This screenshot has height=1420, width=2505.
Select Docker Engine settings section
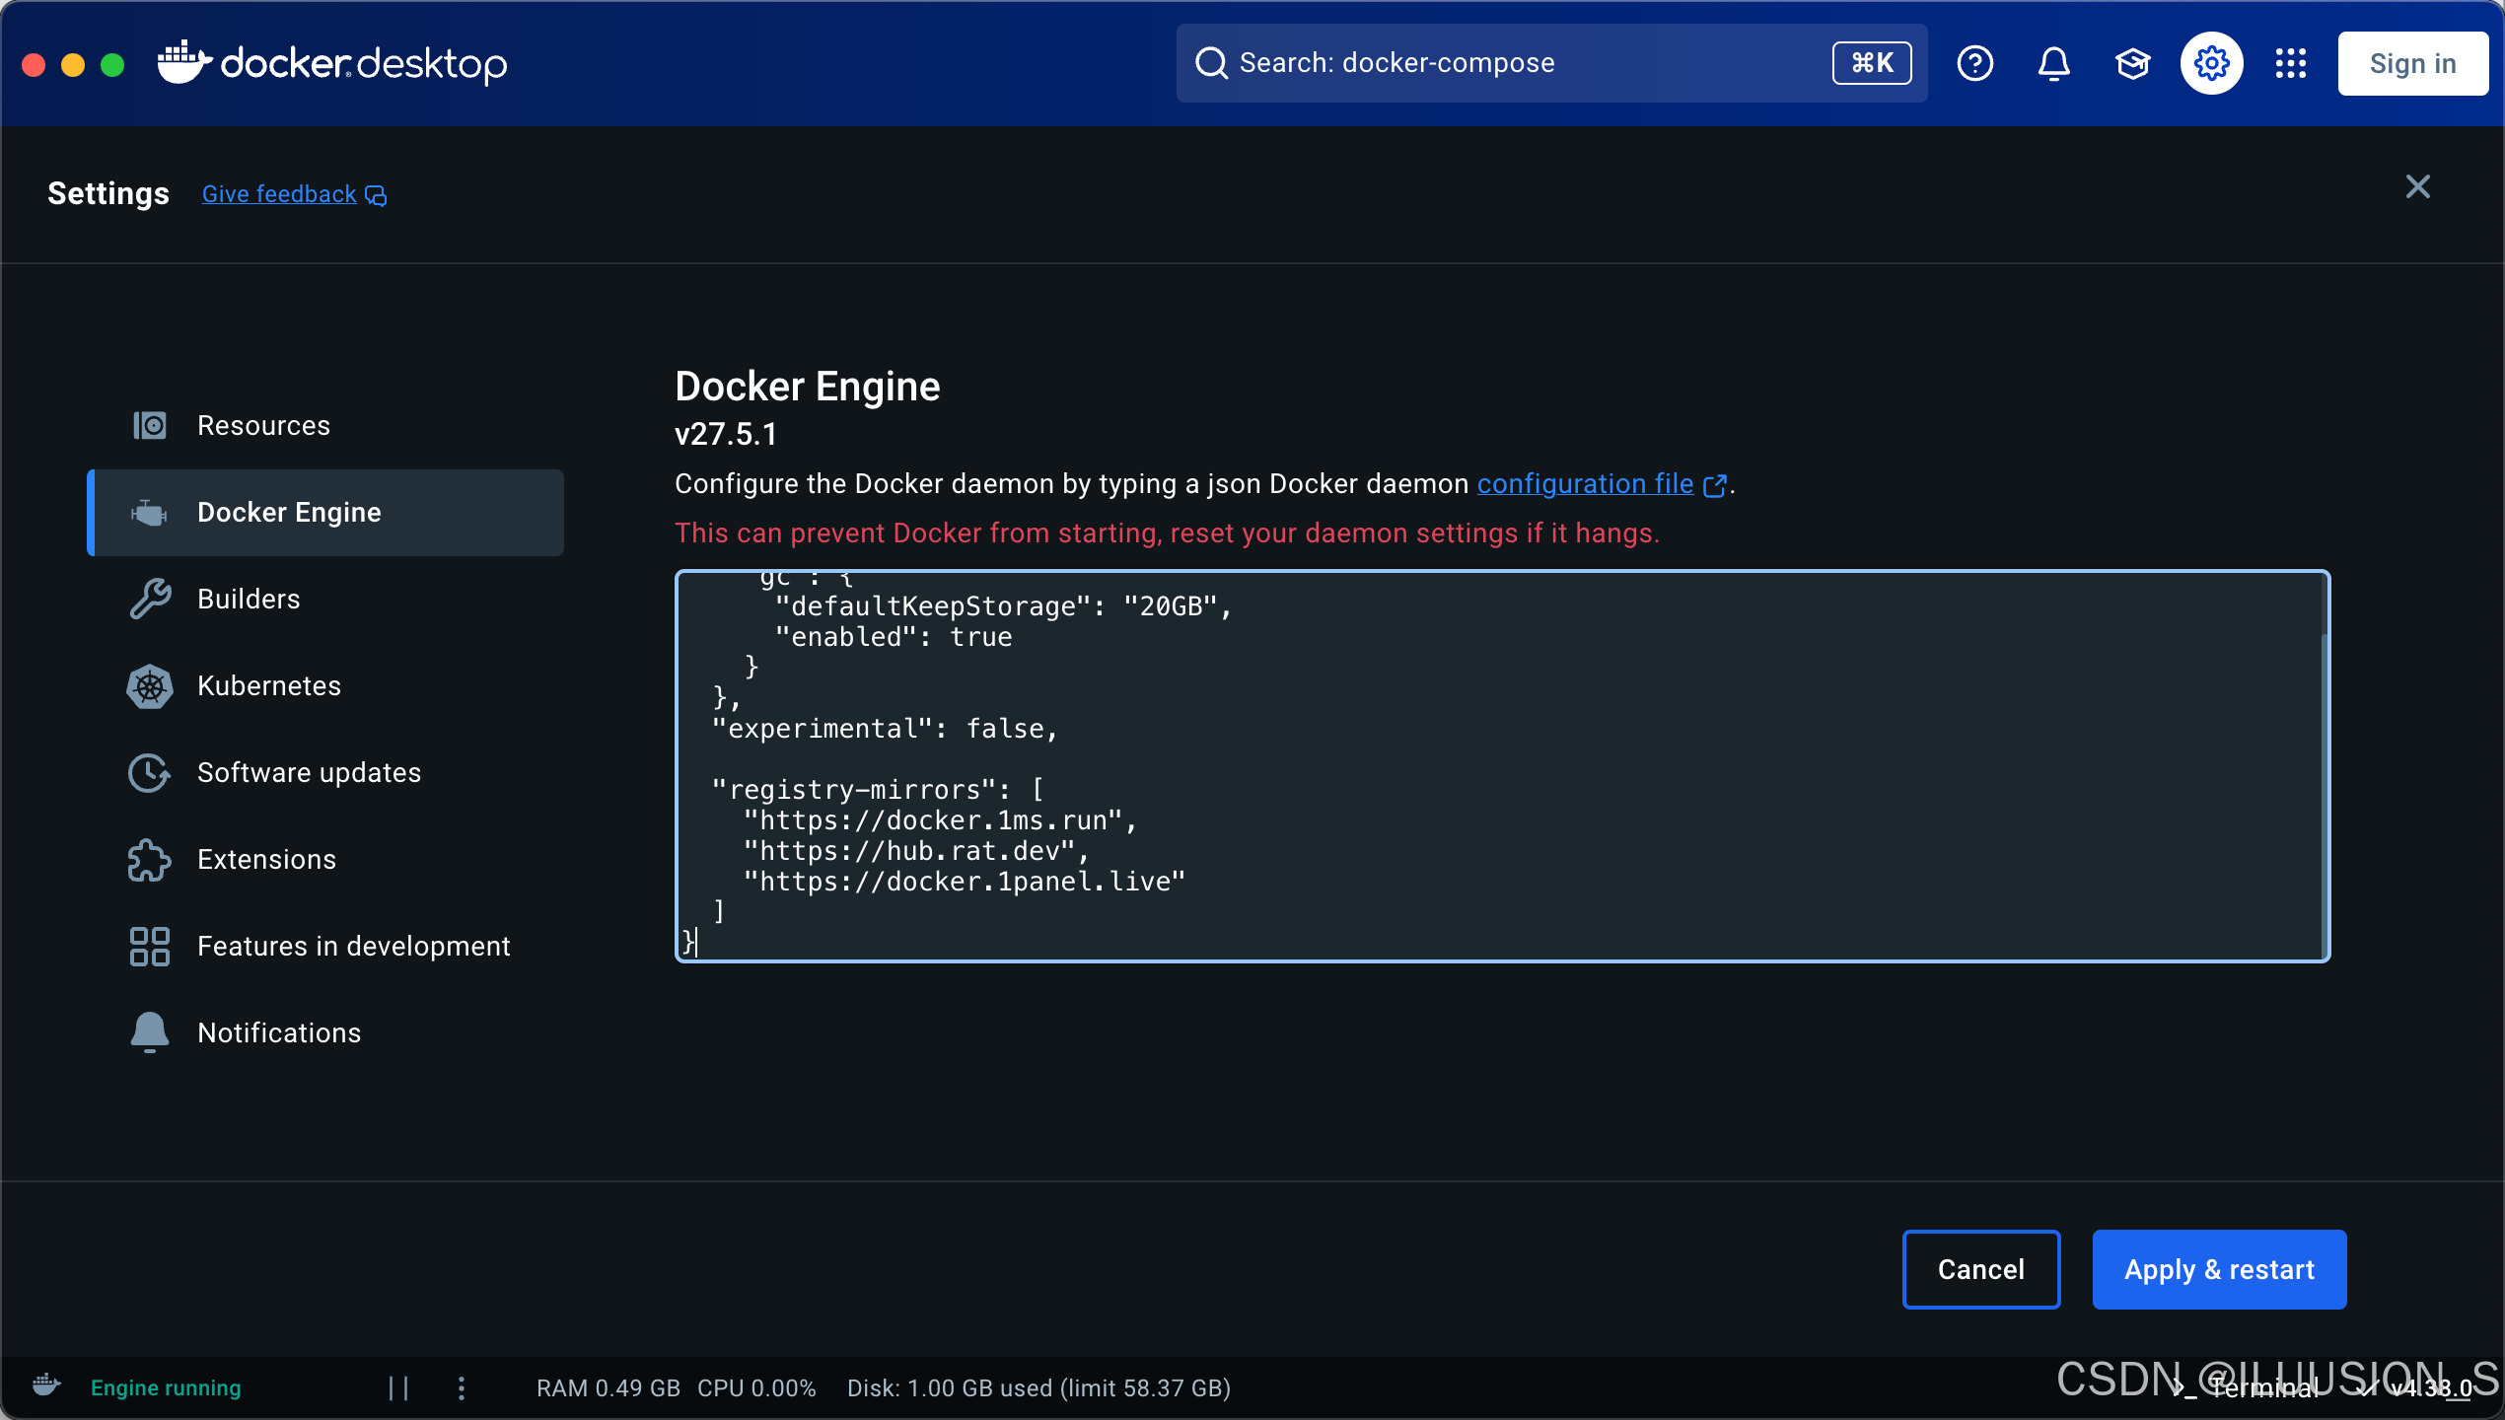tap(325, 513)
